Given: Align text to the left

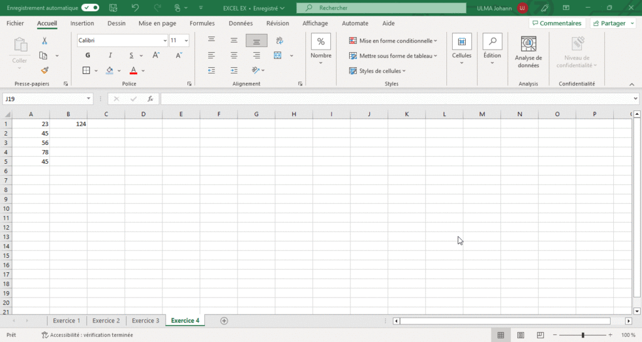Looking at the screenshot, I should (211, 55).
